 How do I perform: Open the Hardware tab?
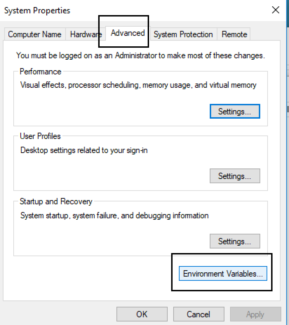85,34
